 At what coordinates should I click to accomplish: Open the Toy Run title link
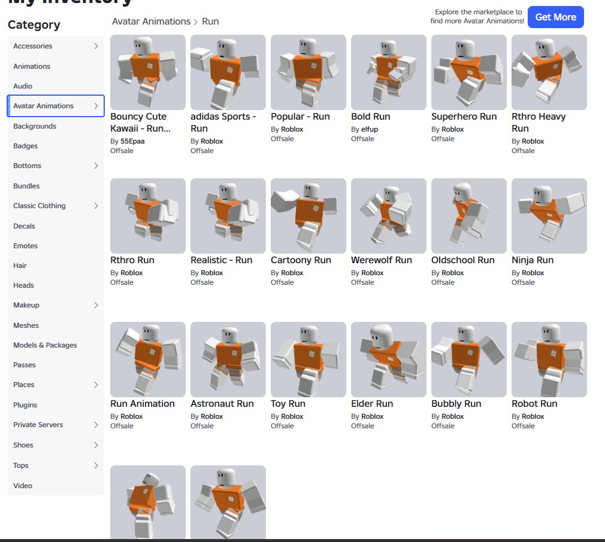[x=288, y=404]
